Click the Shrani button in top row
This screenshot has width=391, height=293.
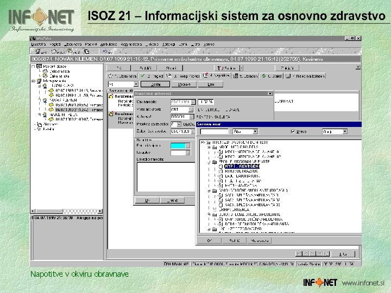tap(171, 68)
